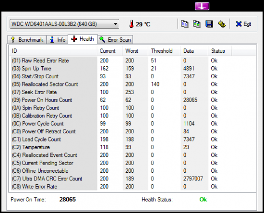Select the Ultra DMA CRC Error Count row

(133, 178)
